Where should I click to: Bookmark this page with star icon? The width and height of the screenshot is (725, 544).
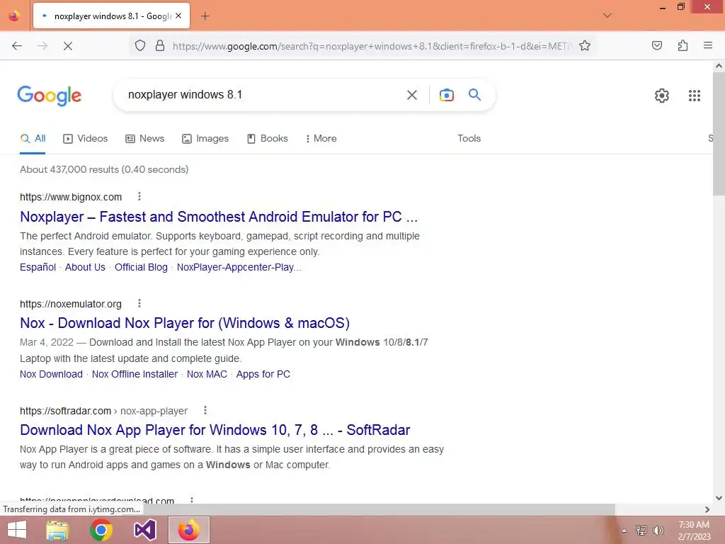[585, 45]
